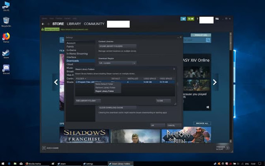This screenshot has width=265, height=166.
Task: Open the Download Region dropdown
Action: click(117, 63)
